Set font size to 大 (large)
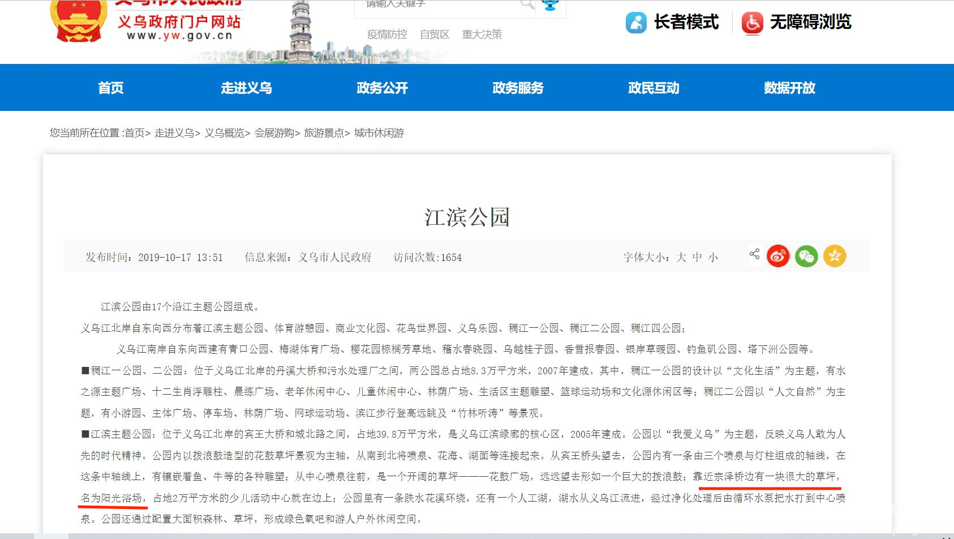The width and height of the screenshot is (954, 539). point(681,258)
